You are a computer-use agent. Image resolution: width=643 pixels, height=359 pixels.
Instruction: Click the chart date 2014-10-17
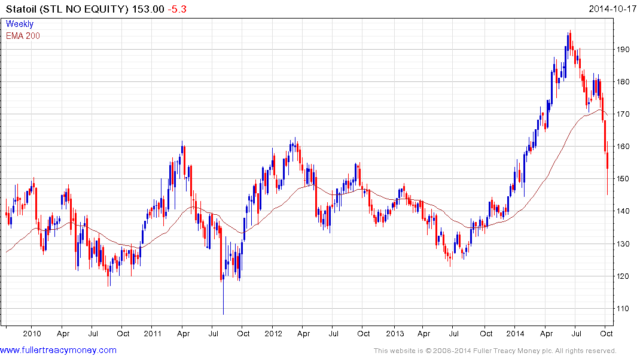pos(612,8)
